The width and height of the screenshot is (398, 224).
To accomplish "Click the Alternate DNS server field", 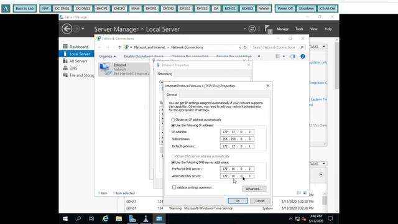I will point(237,175).
